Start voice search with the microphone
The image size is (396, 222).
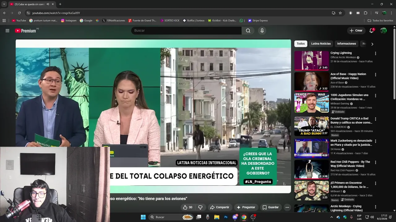tap(262, 31)
